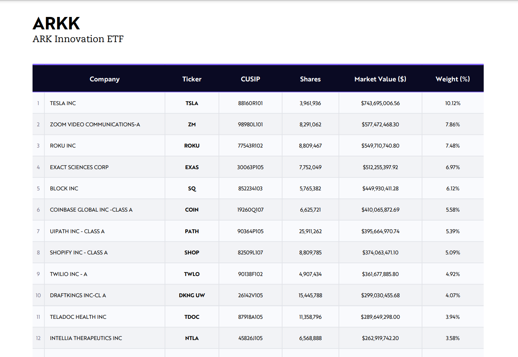Click CUSIP value 88160R101
The image size is (518, 357).
[x=250, y=103]
